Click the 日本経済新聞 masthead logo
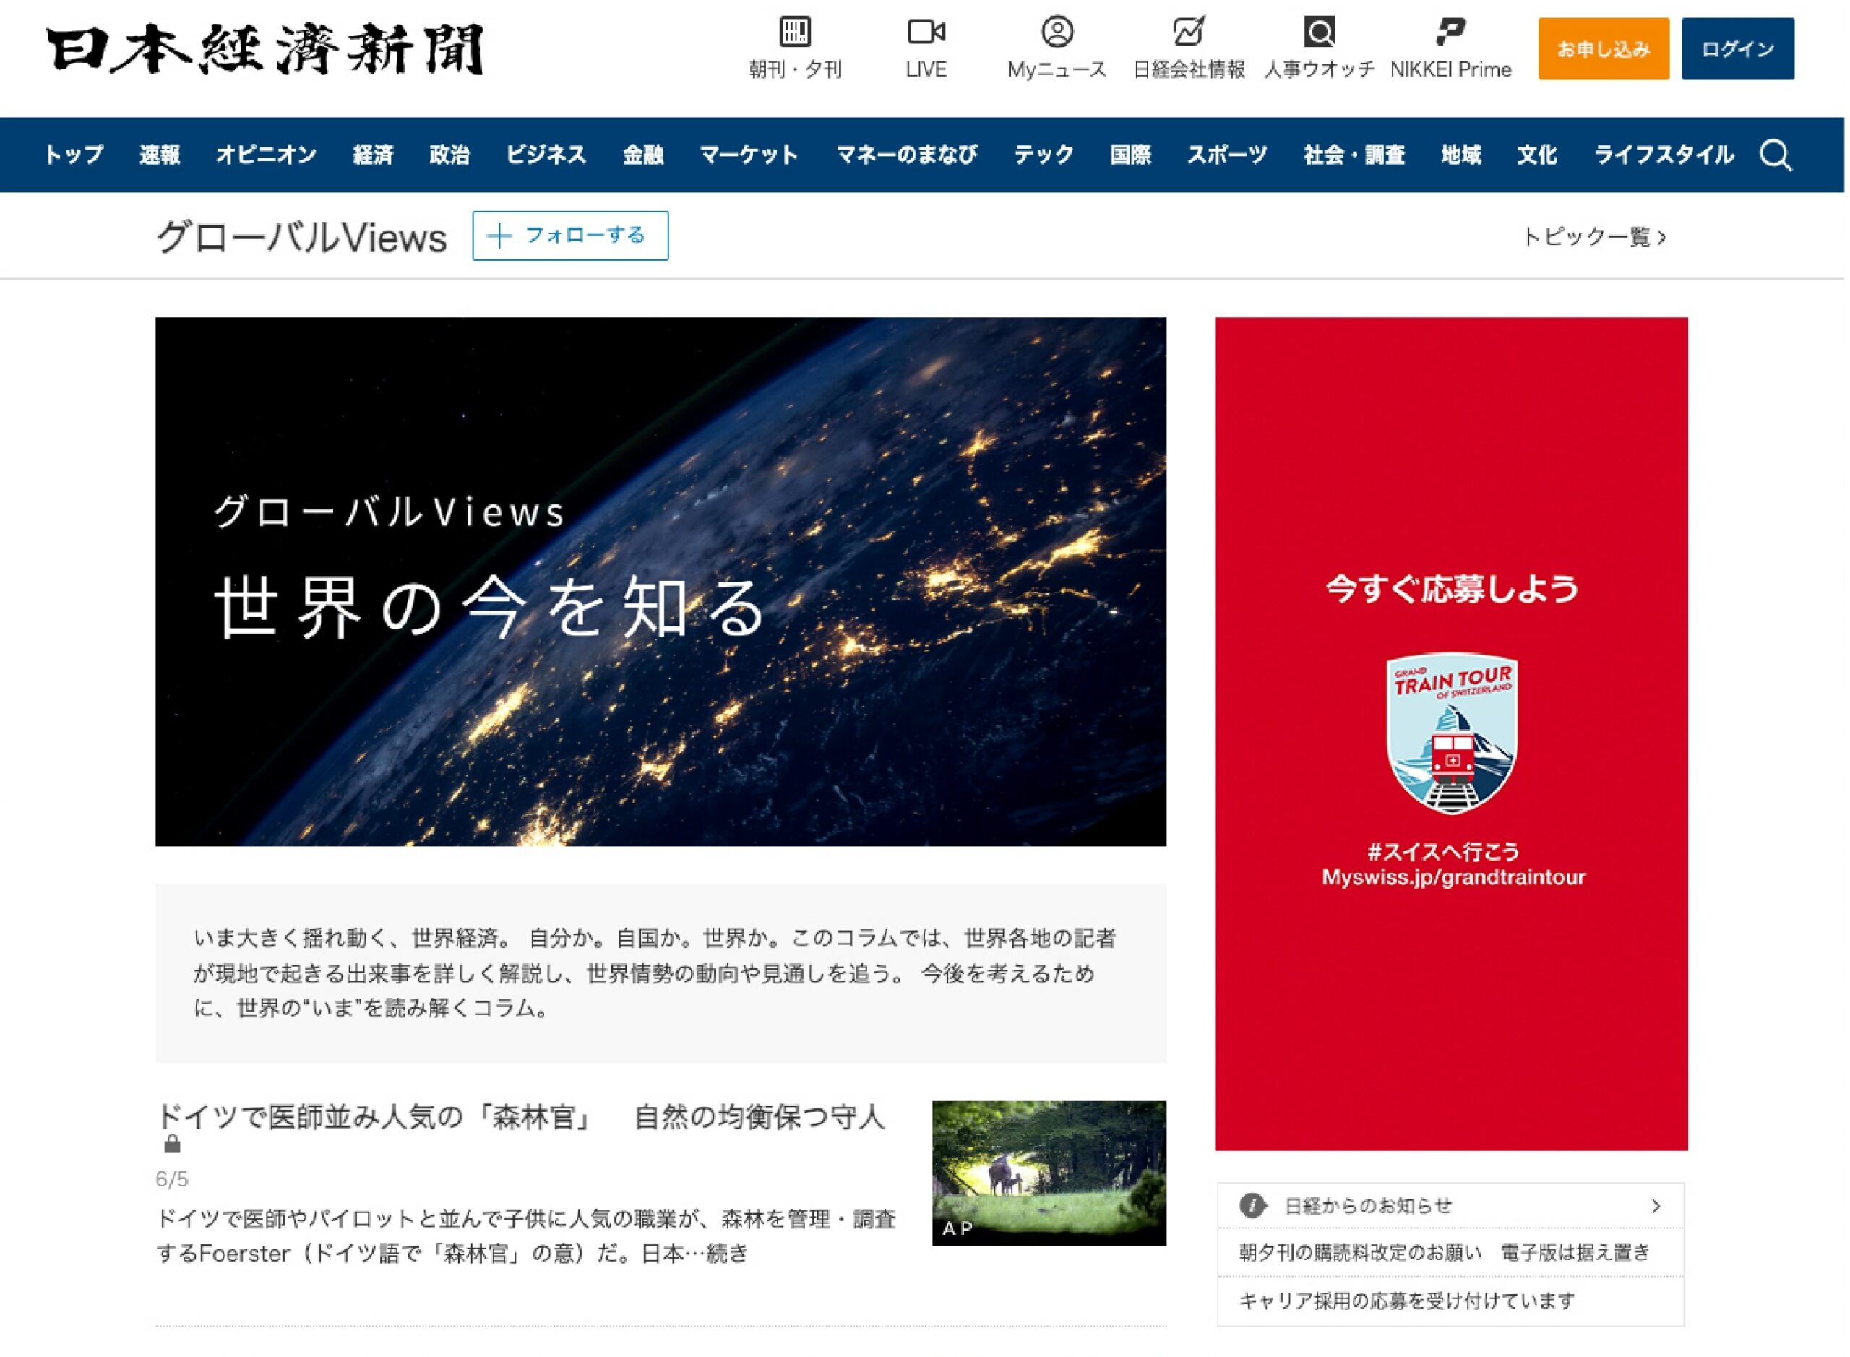The image size is (1850, 1357). point(264,49)
